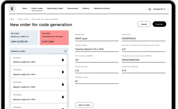Open Reference books section
This screenshot has height=109, width=178.
point(102,8)
